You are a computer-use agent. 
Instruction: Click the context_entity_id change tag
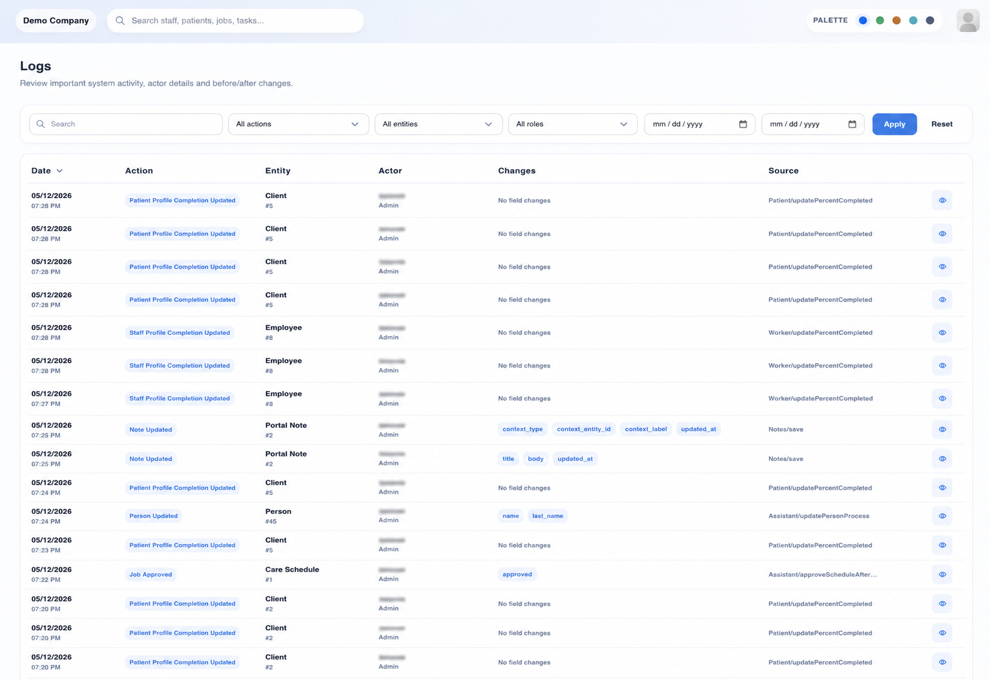click(x=584, y=430)
